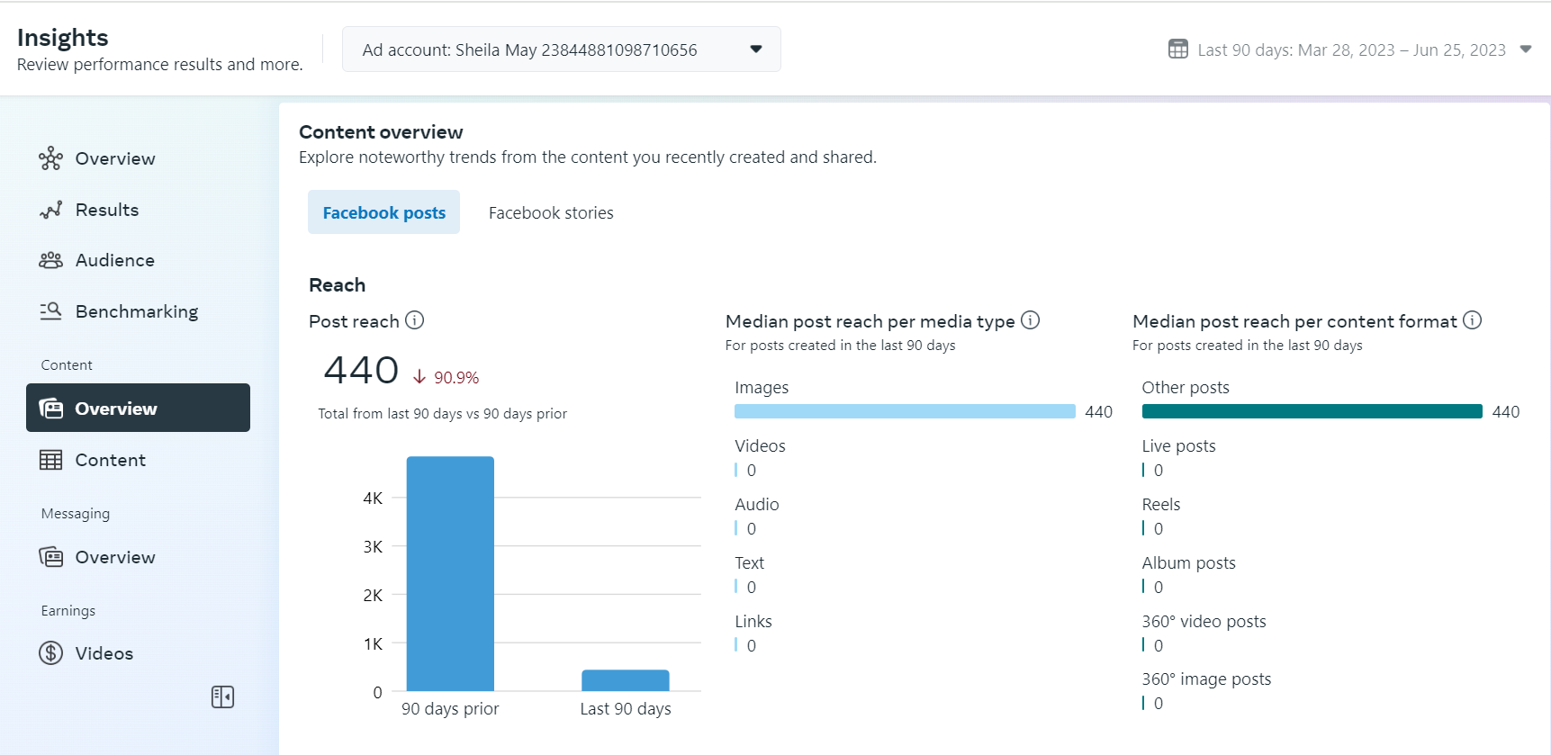Click the arrow at the far right of date range
Screen dimensions: 1551x755
coord(1525,49)
